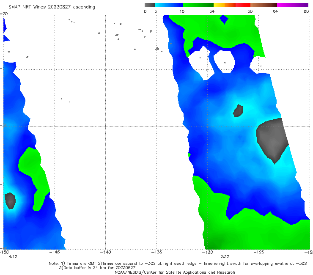Screen dimensions: 313x275
Task: Click the swath time "2:32"
Action: [225, 257]
